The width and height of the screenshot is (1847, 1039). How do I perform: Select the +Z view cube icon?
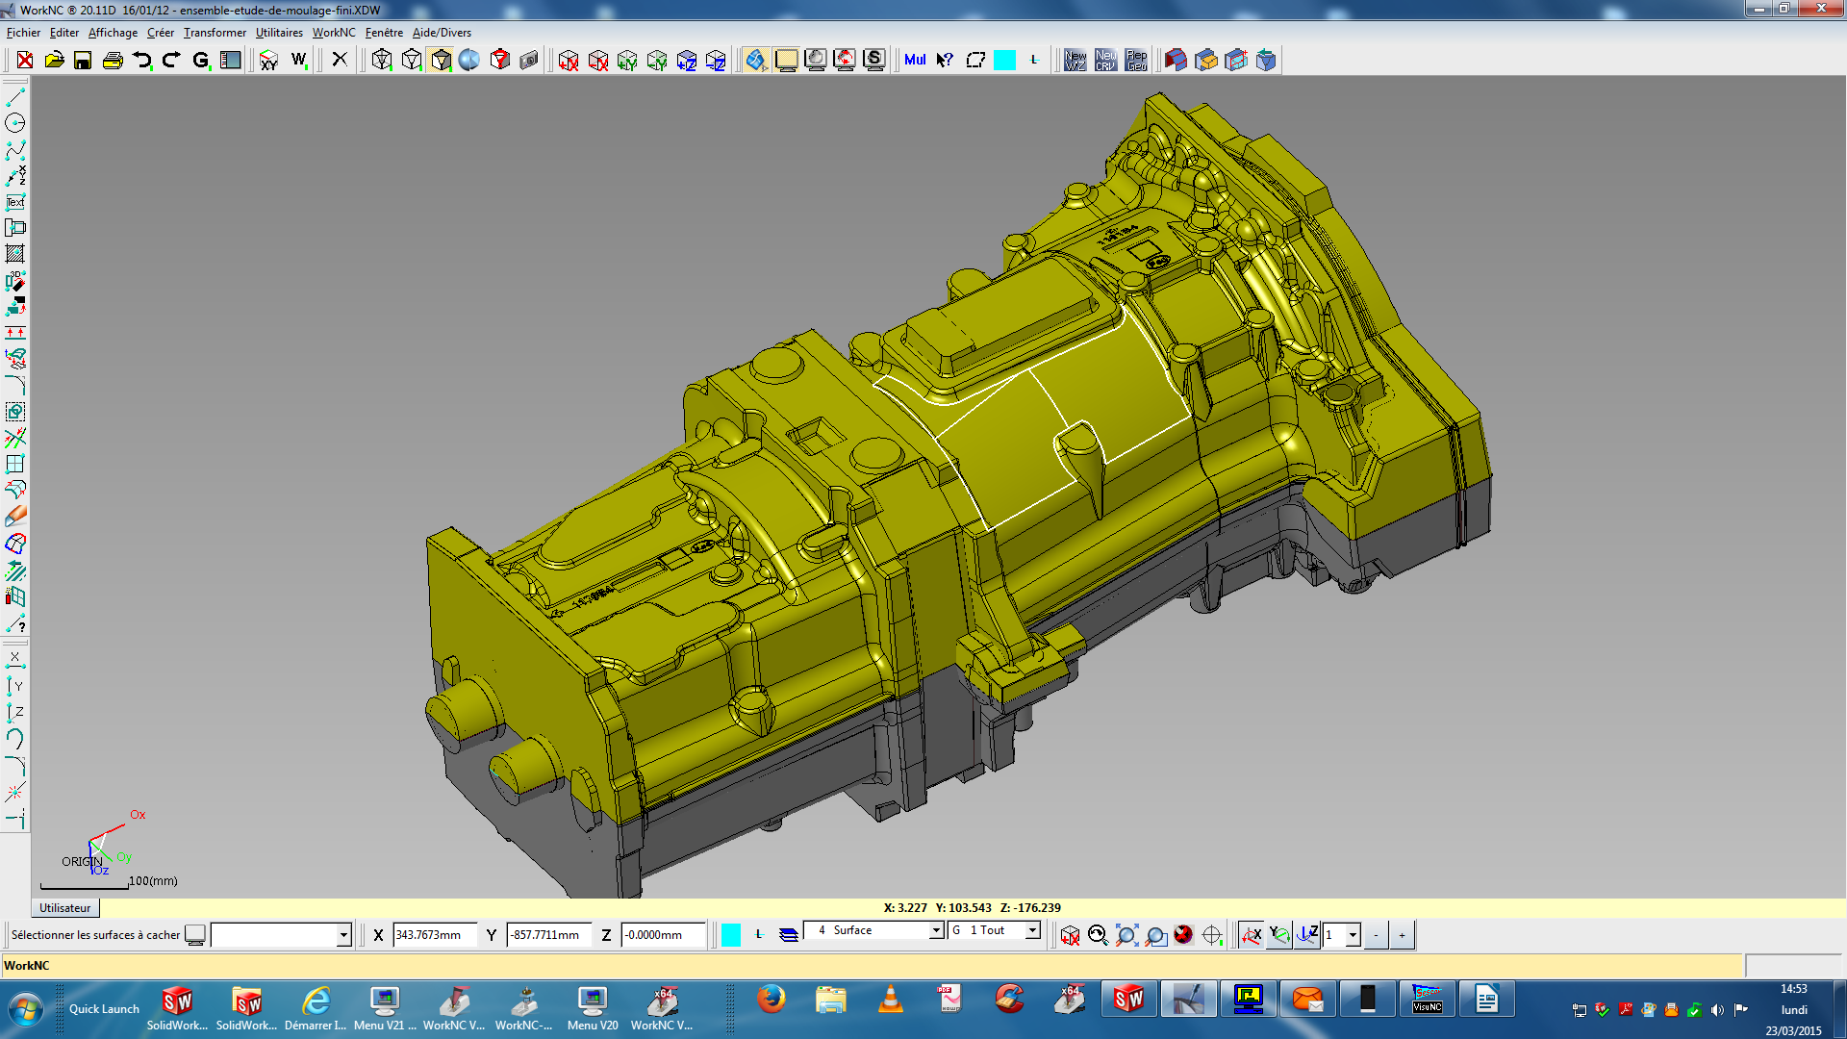(686, 60)
